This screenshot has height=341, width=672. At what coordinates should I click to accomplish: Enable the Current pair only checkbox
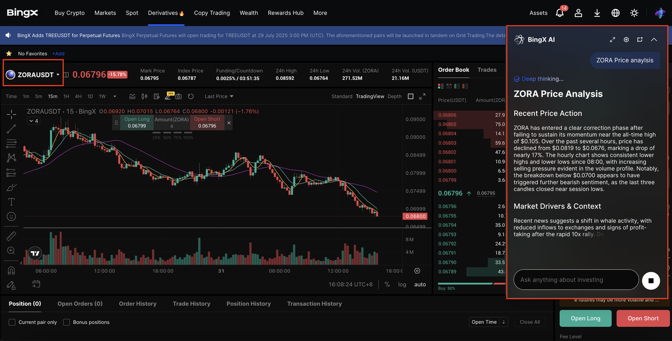coord(11,322)
